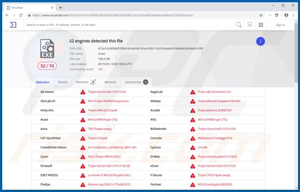The width and height of the screenshot is (300, 192).
Task: Click a variant of Win32/Kryptik.GSLC
Action: [x=109, y=175]
